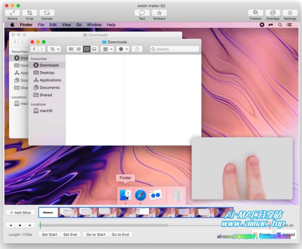The width and height of the screenshot is (302, 249).
Task: Open Safari from the Dock
Action: coord(140,195)
